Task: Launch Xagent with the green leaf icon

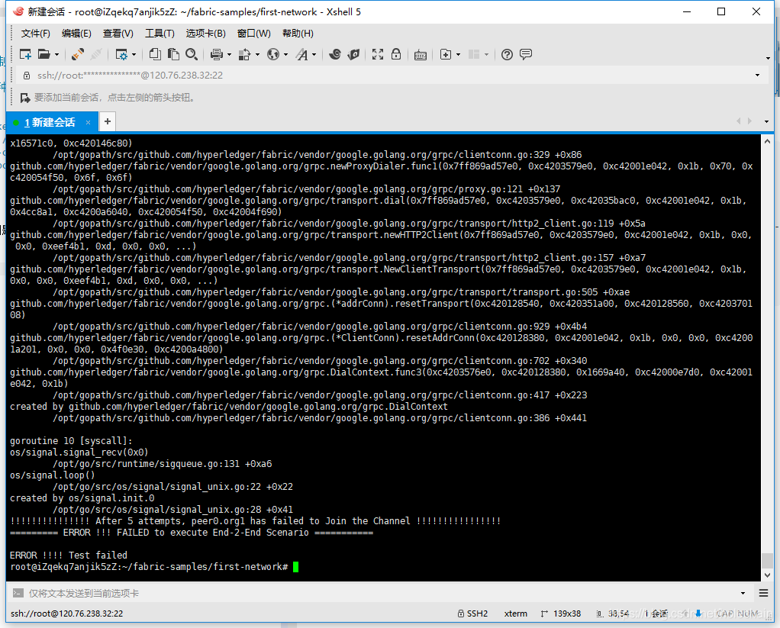Action: [x=353, y=54]
